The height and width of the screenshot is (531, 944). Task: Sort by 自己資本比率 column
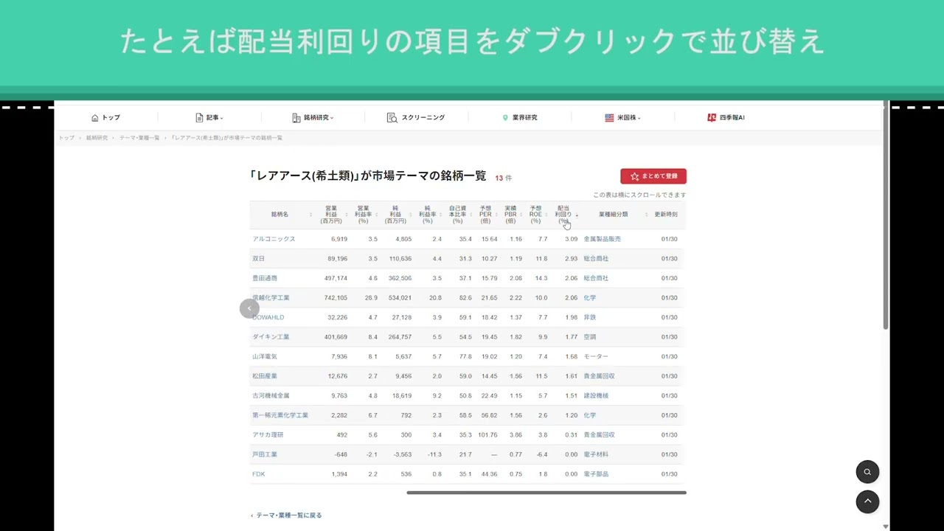(457, 215)
